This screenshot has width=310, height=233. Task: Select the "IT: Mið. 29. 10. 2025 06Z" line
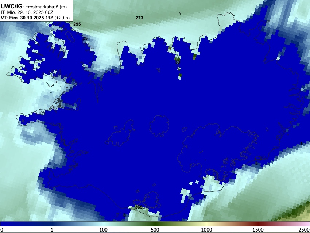[x=27, y=12]
